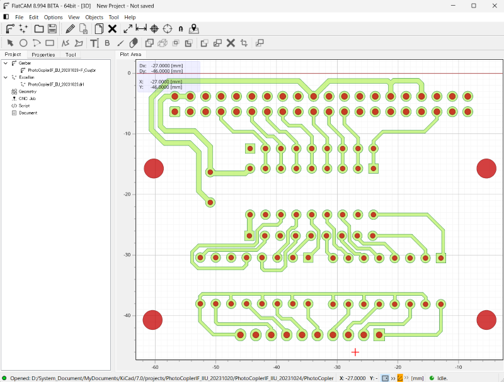Select the PhotoCoplerIF .drl Excellon file
This screenshot has height=382, width=504.
56,84
